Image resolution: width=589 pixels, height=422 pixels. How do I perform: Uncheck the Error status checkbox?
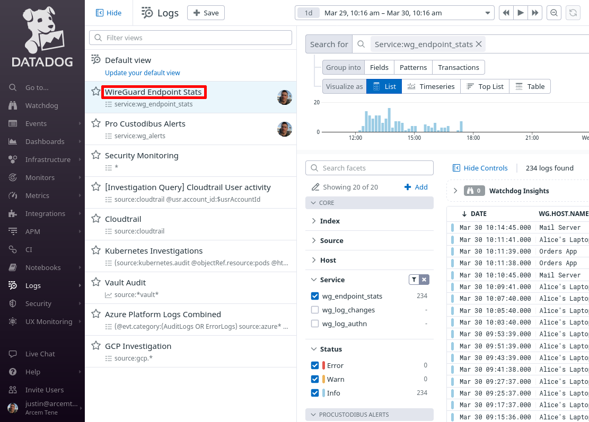click(315, 365)
